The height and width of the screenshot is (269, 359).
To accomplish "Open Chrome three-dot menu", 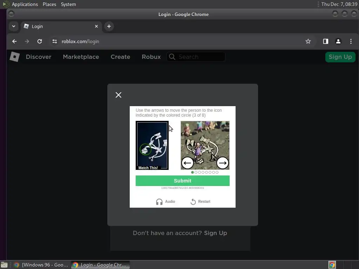I will pyautogui.click(x=351, y=41).
